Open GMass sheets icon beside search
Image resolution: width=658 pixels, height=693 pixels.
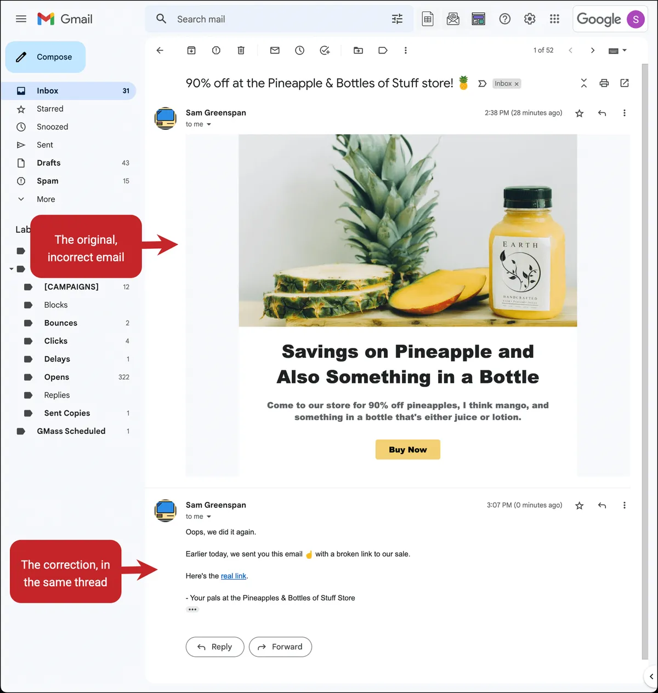(428, 19)
